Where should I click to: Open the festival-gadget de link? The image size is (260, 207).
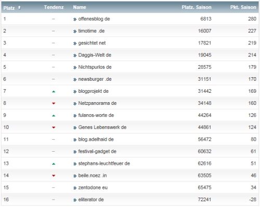97,151
